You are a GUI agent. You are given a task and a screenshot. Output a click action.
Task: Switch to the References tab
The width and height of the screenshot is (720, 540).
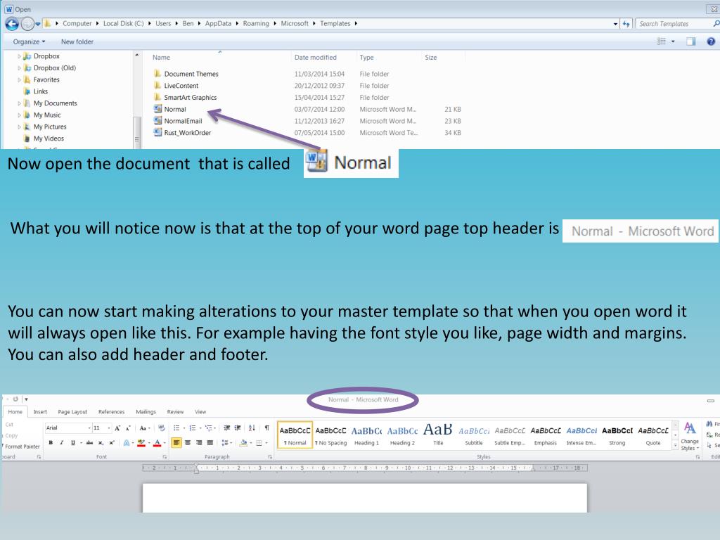(112, 412)
